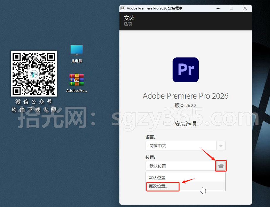Choose 更改位置... in the location list
Viewport: 270px width, 207px height.
coord(186,186)
